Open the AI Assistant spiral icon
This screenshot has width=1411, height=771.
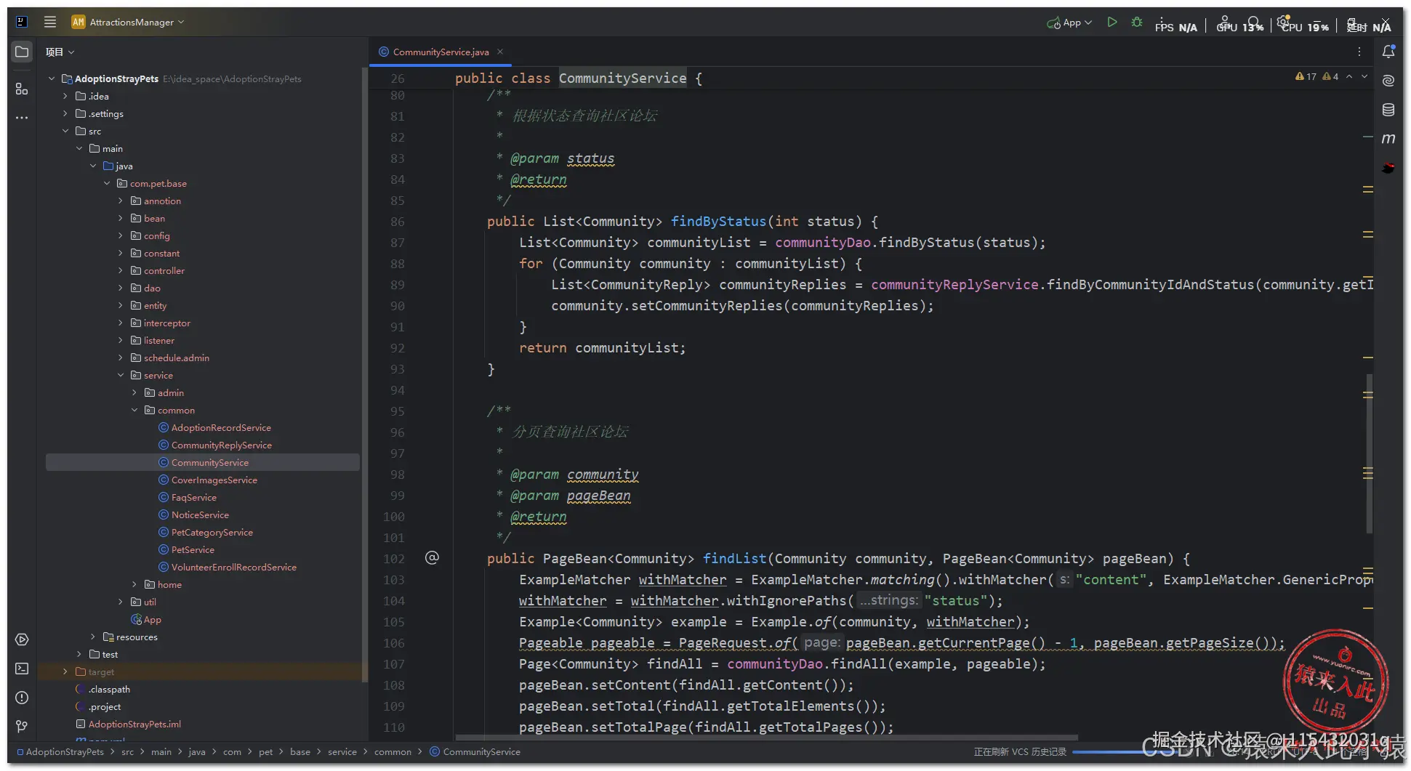click(1388, 81)
